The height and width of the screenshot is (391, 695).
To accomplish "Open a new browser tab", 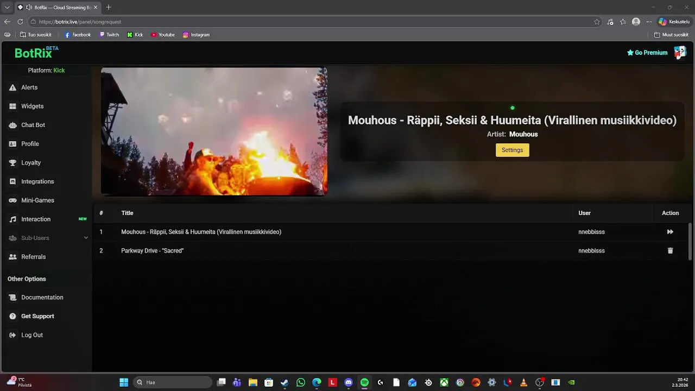I will pos(109,8).
